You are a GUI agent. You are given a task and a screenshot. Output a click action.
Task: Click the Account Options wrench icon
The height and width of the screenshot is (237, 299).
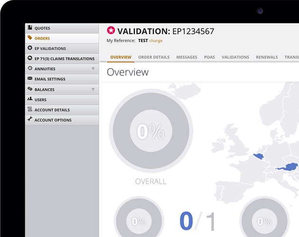[x=30, y=120]
